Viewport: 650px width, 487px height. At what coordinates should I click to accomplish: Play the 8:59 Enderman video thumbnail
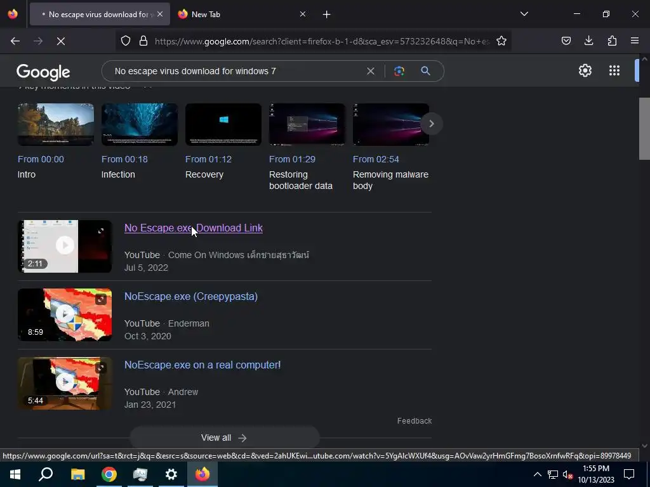coord(65,315)
